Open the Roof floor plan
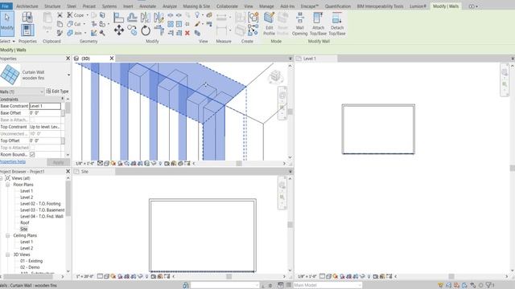Viewport: 515px width, 289px height. coord(25,223)
